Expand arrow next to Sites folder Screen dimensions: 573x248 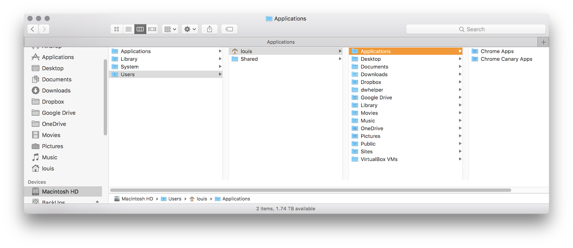click(460, 151)
